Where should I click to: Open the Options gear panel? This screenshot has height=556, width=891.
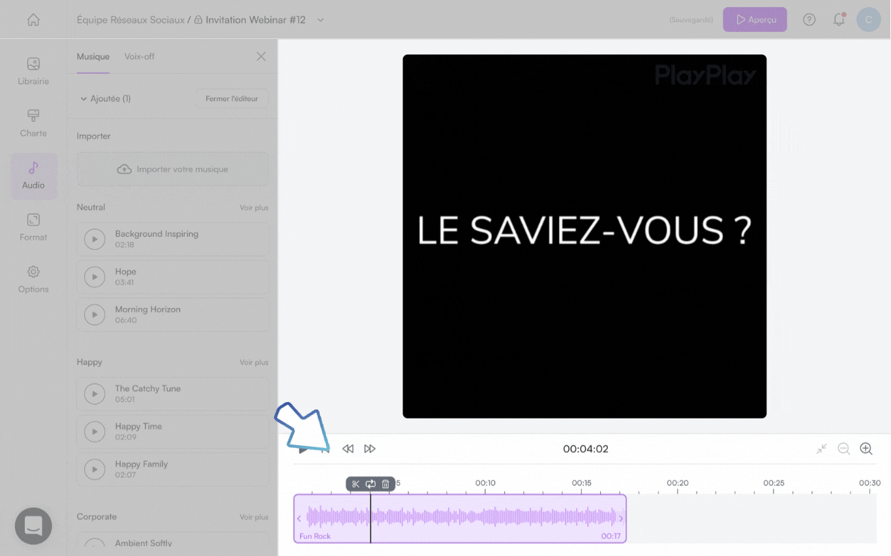click(33, 280)
